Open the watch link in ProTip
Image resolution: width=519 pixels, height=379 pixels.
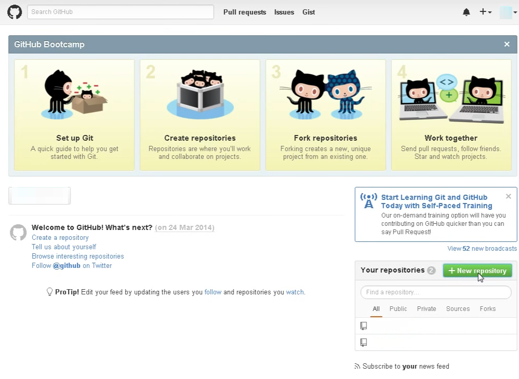click(295, 292)
